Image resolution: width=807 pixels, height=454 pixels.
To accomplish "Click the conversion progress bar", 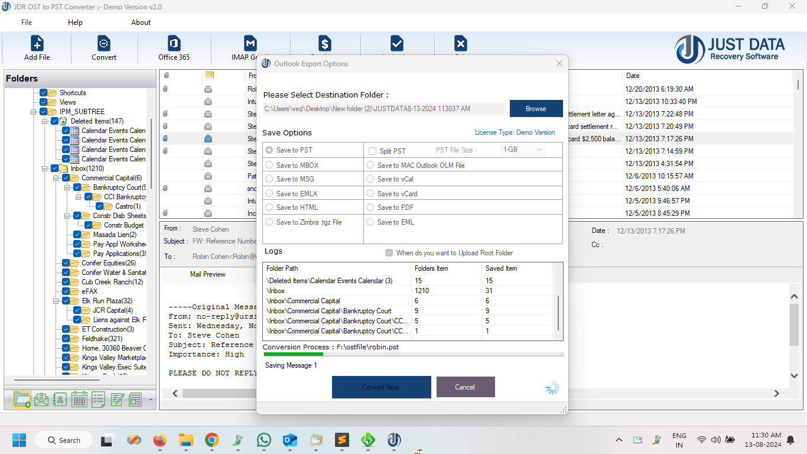I will (414, 355).
